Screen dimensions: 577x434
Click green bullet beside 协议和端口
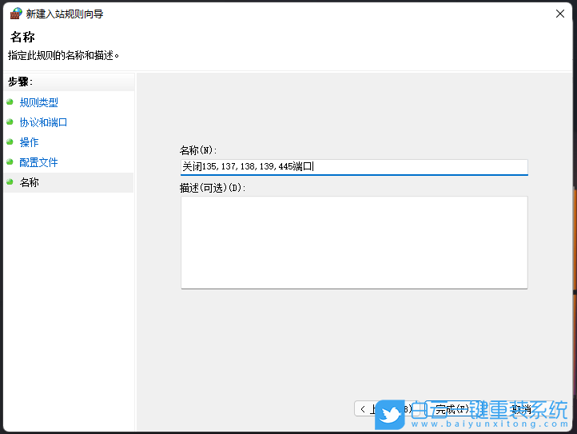[10, 121]
